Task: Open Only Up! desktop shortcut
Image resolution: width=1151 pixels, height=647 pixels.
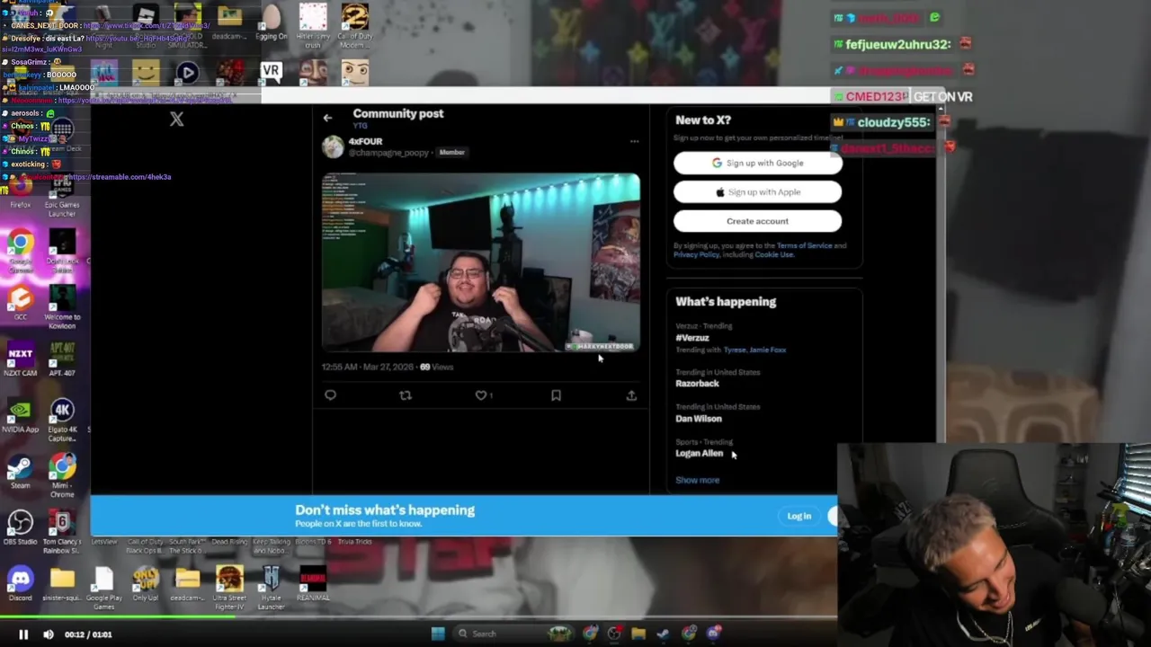Action: point(145,584)
